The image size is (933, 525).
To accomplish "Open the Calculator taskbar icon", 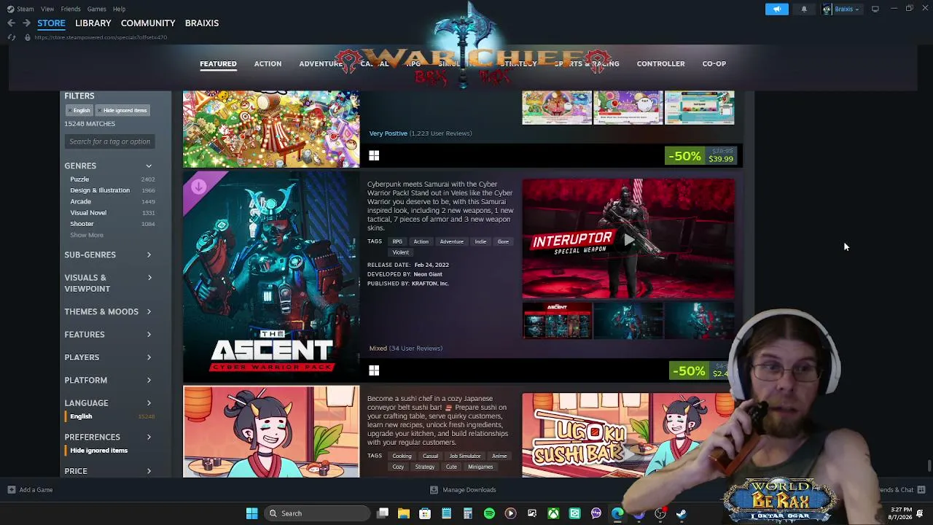I will 468,513.
